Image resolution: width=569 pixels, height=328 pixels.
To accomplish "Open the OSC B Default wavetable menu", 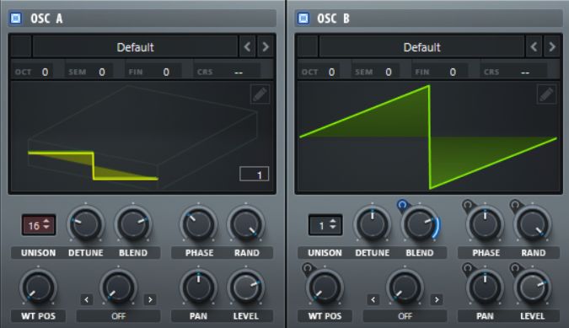I will coord(422,47).
